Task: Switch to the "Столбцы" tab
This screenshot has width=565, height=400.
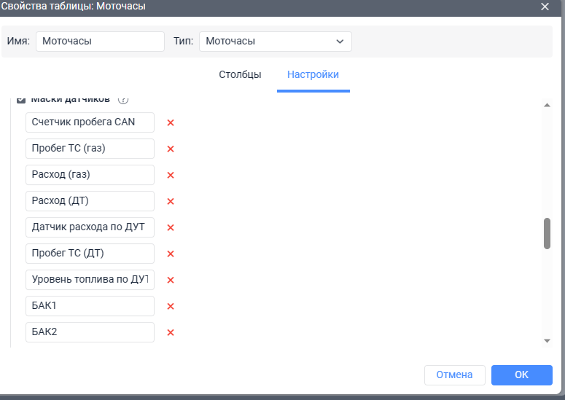Action: [240, 75]
